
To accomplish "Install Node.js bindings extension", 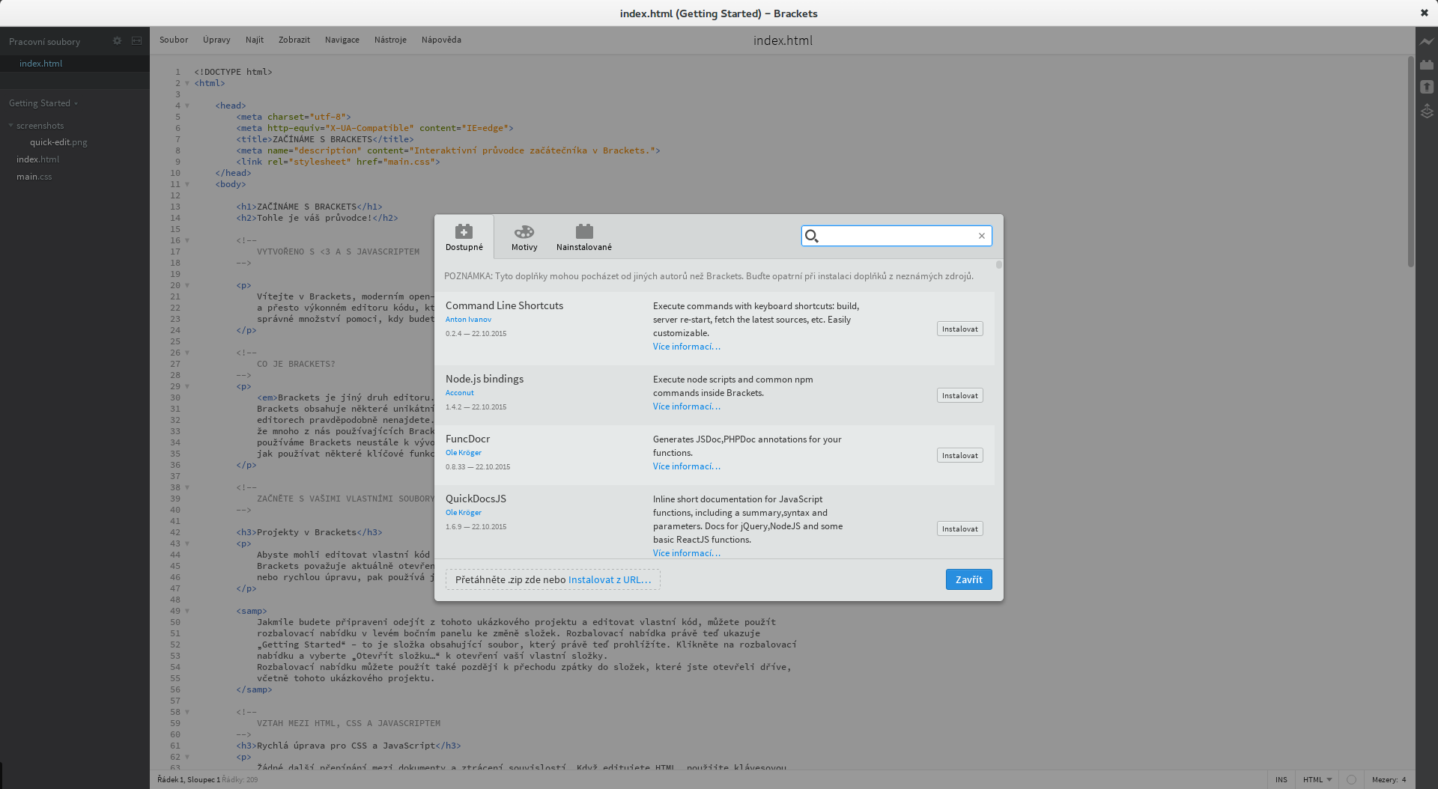I will pos(959,395).
